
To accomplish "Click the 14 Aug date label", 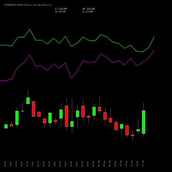I will [x=143, y=163].
